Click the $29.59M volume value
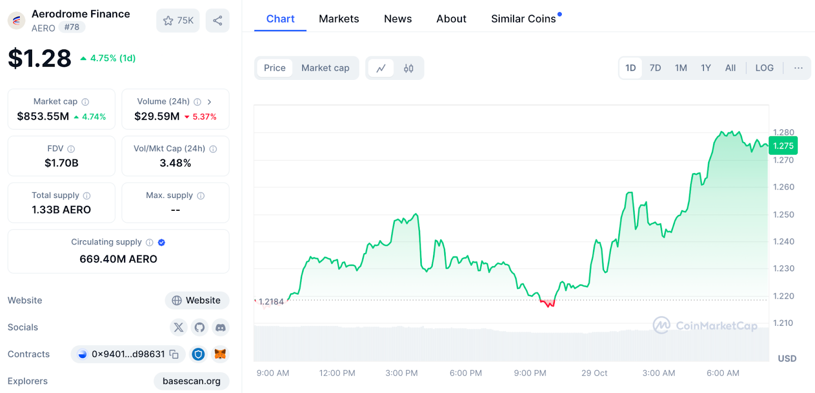This screenshot has height=393, width=815. coord(157,117)
